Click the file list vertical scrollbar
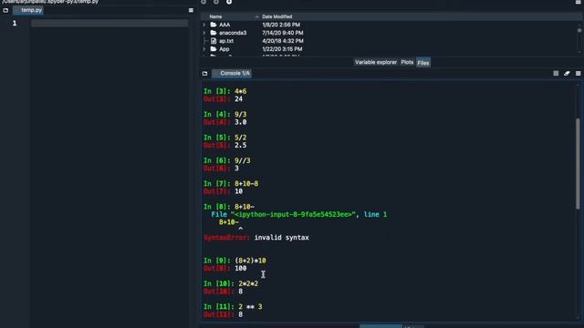This screenshot has height=328, width=584. click(x=579, y=37)
